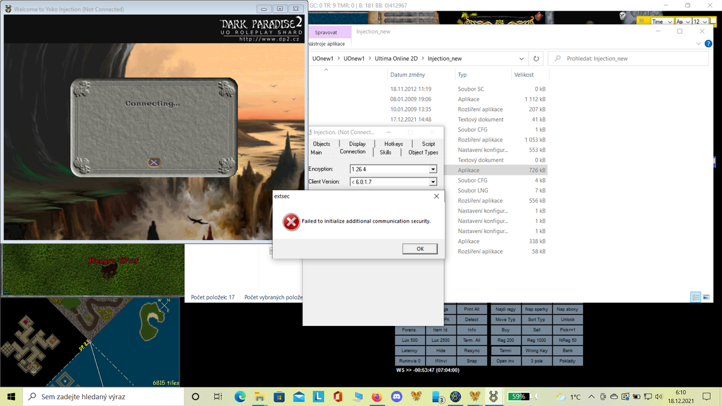Click the yellow M button in game toolbar
This screenshot has height=406, width=722.
tap(642, 21)
